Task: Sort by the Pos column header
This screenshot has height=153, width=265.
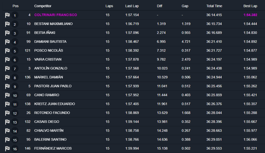Action: [x=15, y=6]
